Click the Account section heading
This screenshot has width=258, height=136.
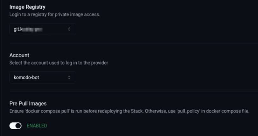[19, 55]
